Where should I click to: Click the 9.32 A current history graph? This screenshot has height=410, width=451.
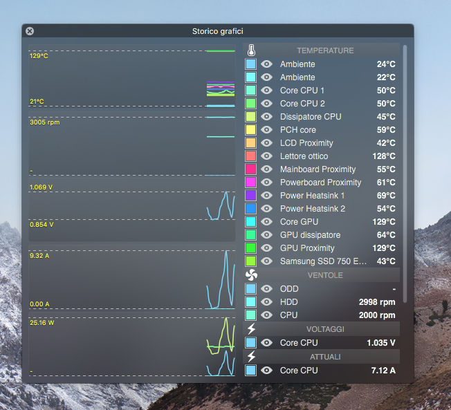point(132,277)
